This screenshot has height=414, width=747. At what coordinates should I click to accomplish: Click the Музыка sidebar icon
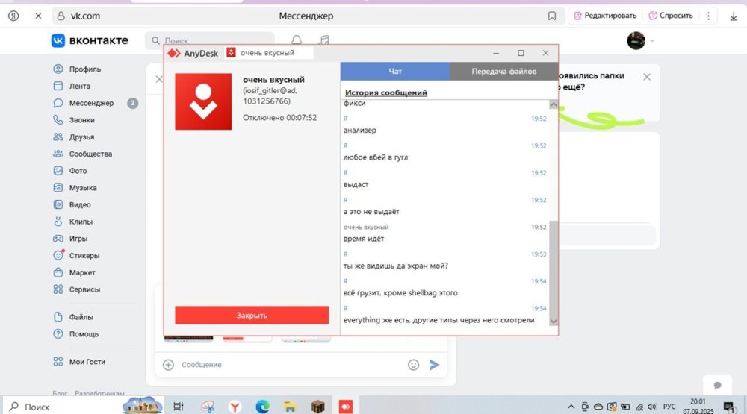point(58,187)
